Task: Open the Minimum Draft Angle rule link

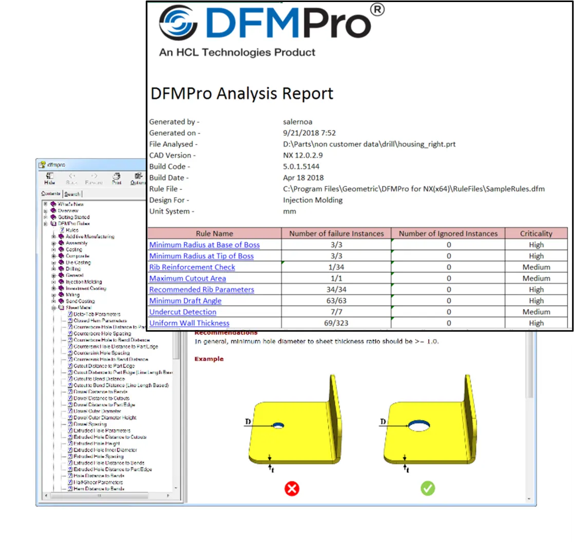Action: click(x=185, y=301)
